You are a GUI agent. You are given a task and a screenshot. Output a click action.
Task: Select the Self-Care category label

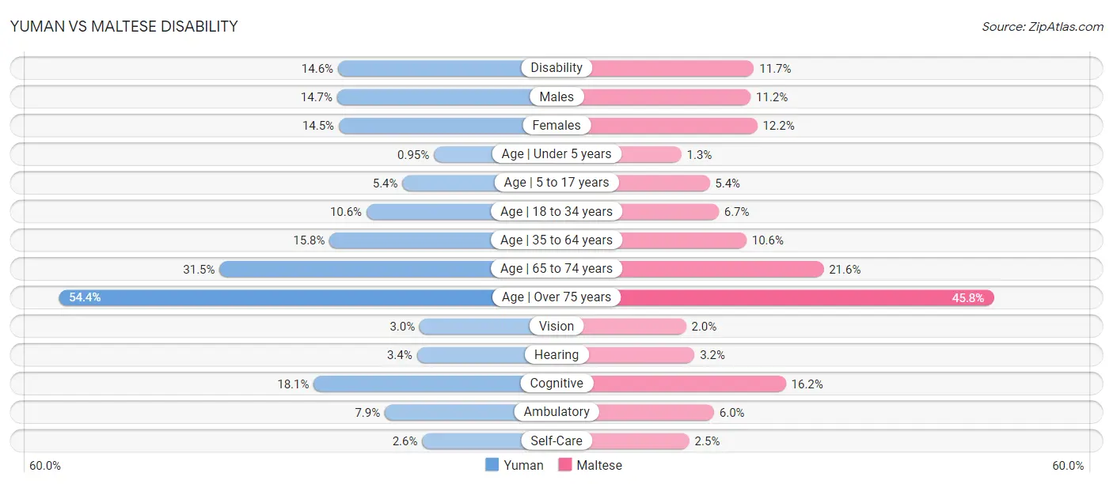(556, 441)
